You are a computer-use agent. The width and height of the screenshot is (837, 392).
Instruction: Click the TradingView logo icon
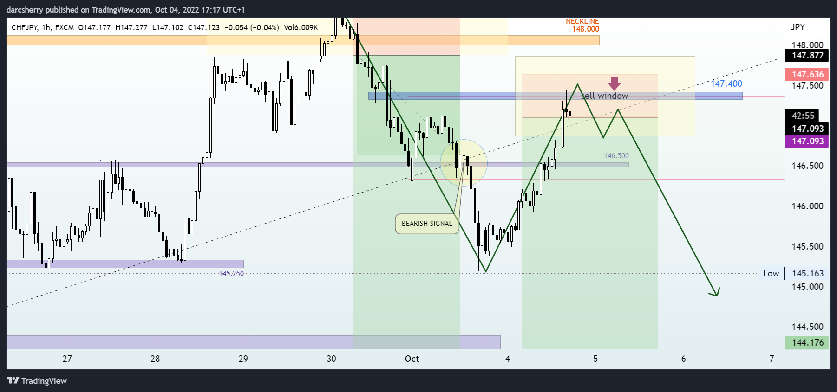13,380
